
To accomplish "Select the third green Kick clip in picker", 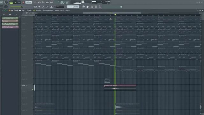I will (10, 24).
